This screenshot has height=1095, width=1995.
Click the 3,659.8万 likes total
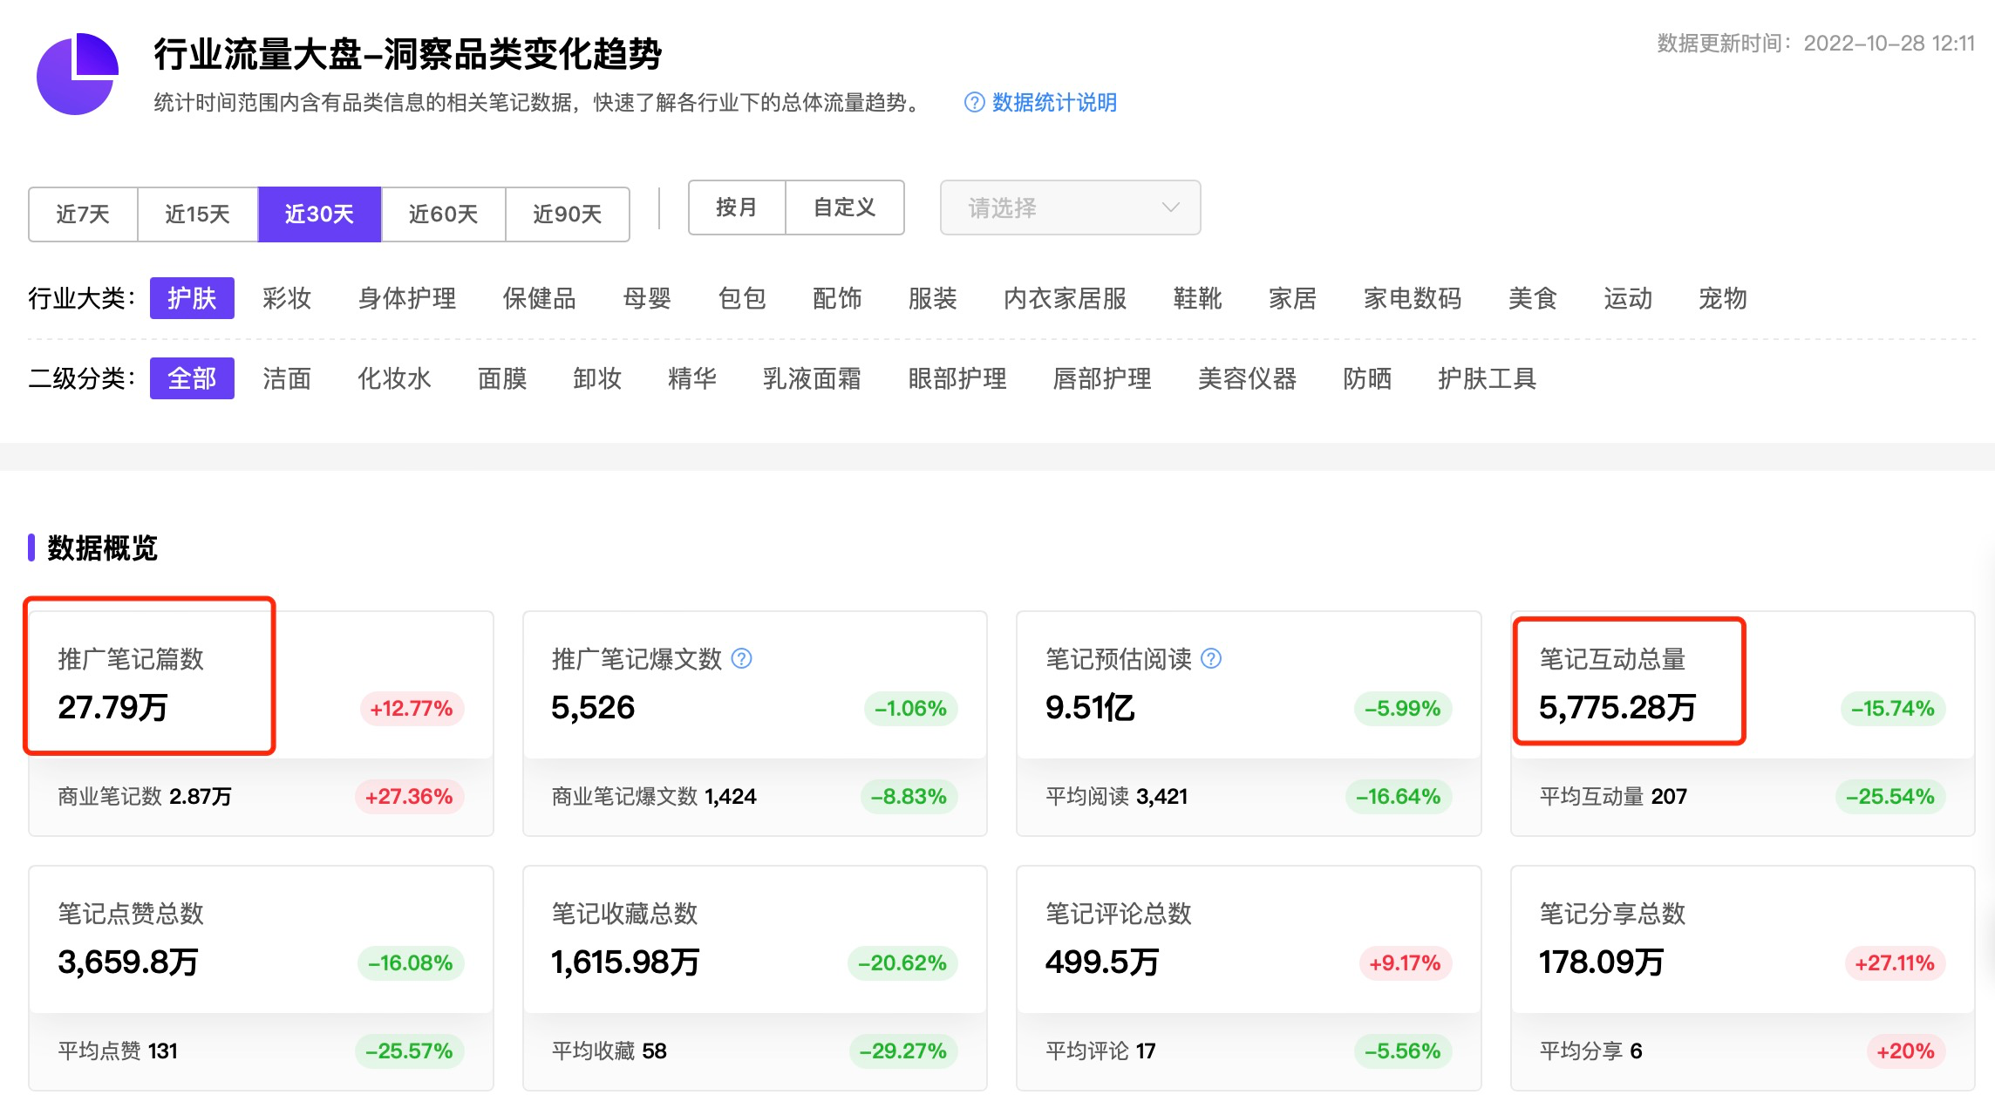(x=128, y=962)
